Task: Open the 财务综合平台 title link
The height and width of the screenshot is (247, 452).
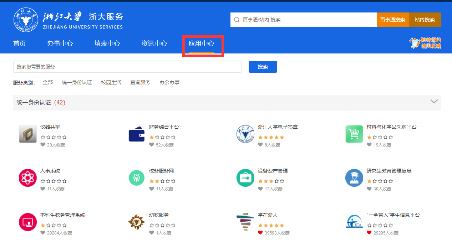Action: [x=164, y=127]
